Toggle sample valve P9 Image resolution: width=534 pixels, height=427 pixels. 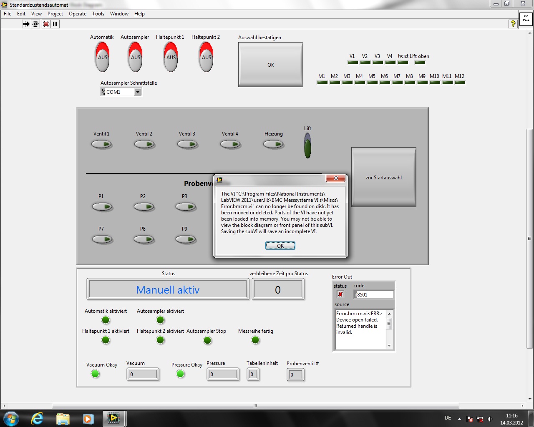186,239
